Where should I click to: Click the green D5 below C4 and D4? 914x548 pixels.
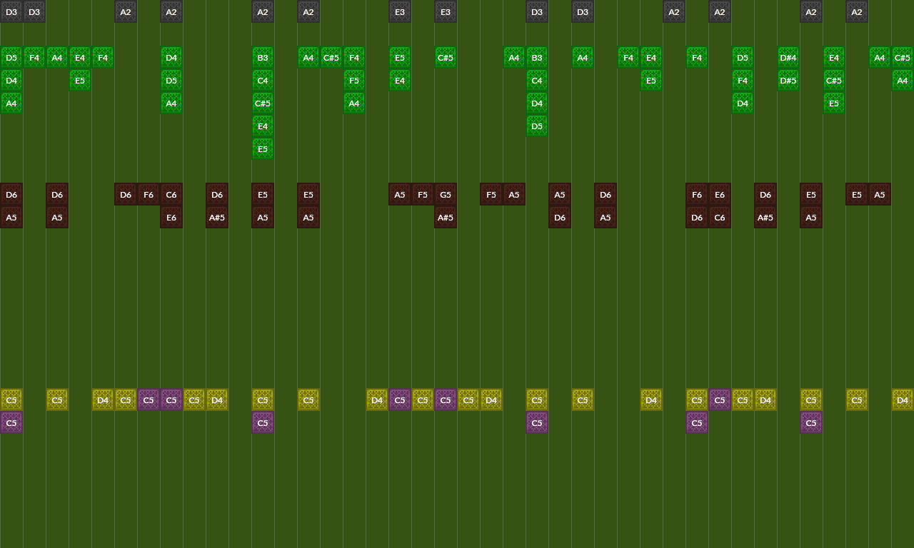click(537, 126)
